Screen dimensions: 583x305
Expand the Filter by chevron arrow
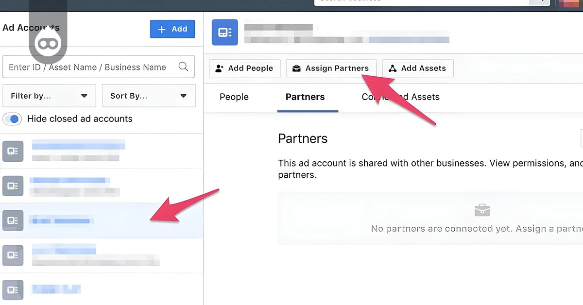pos(84,96)
